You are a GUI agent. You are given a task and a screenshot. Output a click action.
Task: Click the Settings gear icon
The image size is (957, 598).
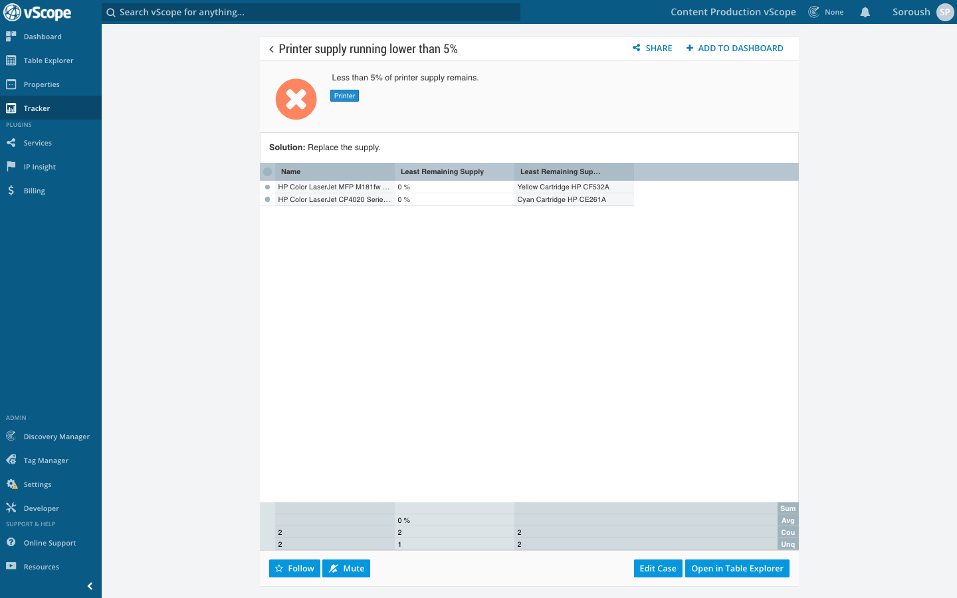pos(11,484)
